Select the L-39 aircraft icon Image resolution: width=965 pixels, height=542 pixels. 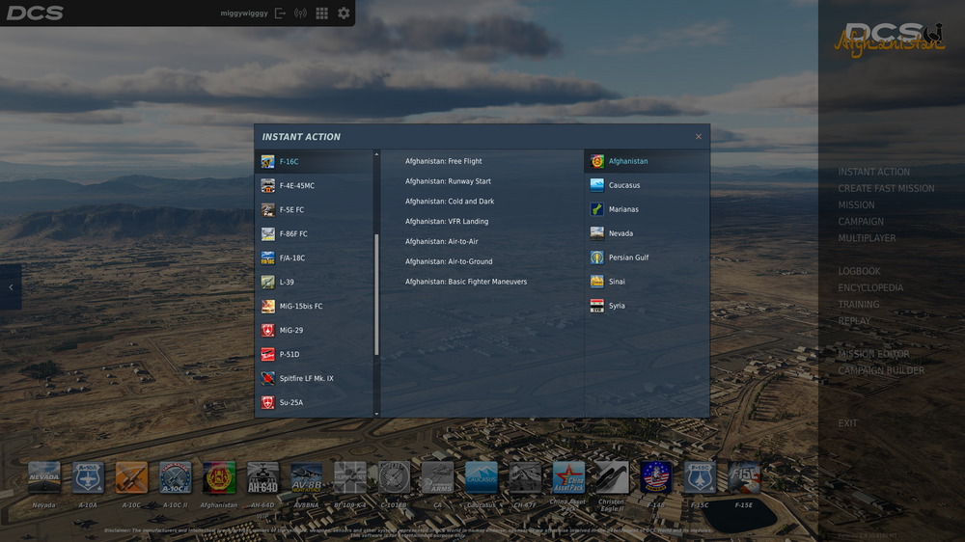267,282
